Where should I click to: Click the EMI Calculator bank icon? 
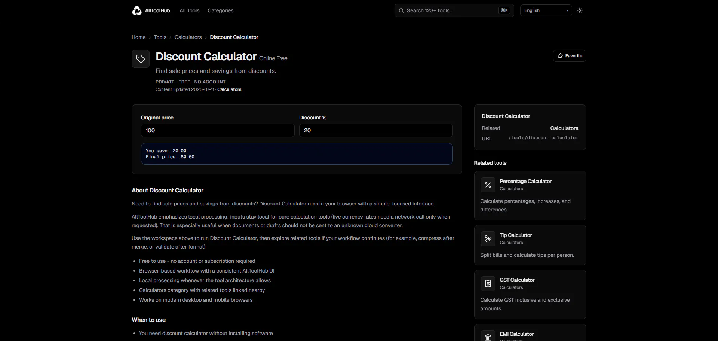[x=488, y=337]
